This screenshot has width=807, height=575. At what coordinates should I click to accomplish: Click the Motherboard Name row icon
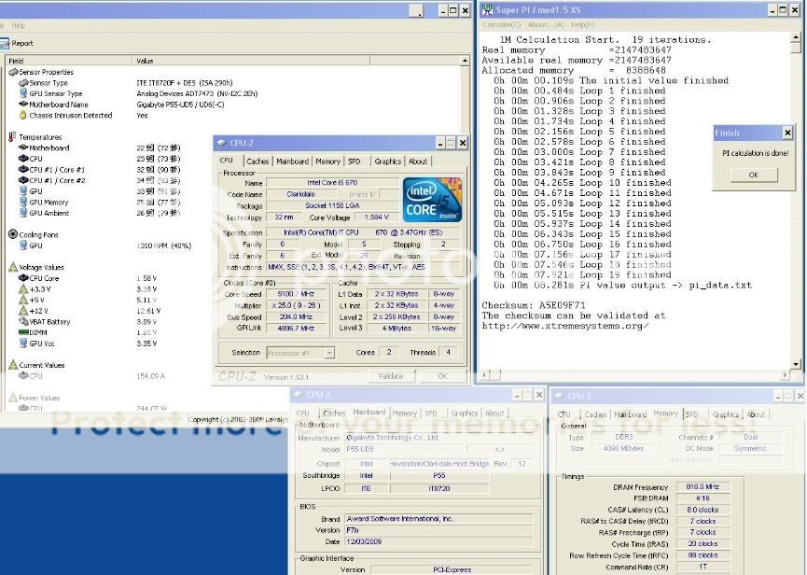point(23,104)
